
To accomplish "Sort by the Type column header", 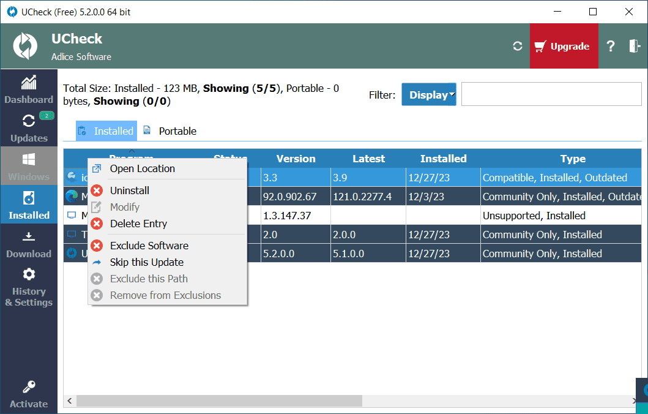I will point(572,159).
